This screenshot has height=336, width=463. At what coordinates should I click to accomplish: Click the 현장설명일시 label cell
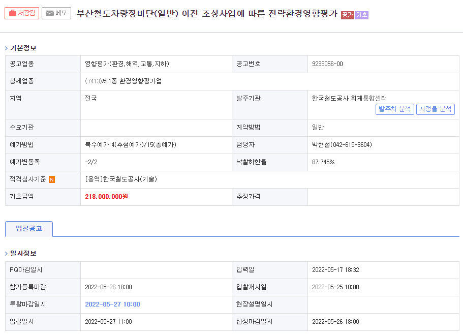[269, 304]
